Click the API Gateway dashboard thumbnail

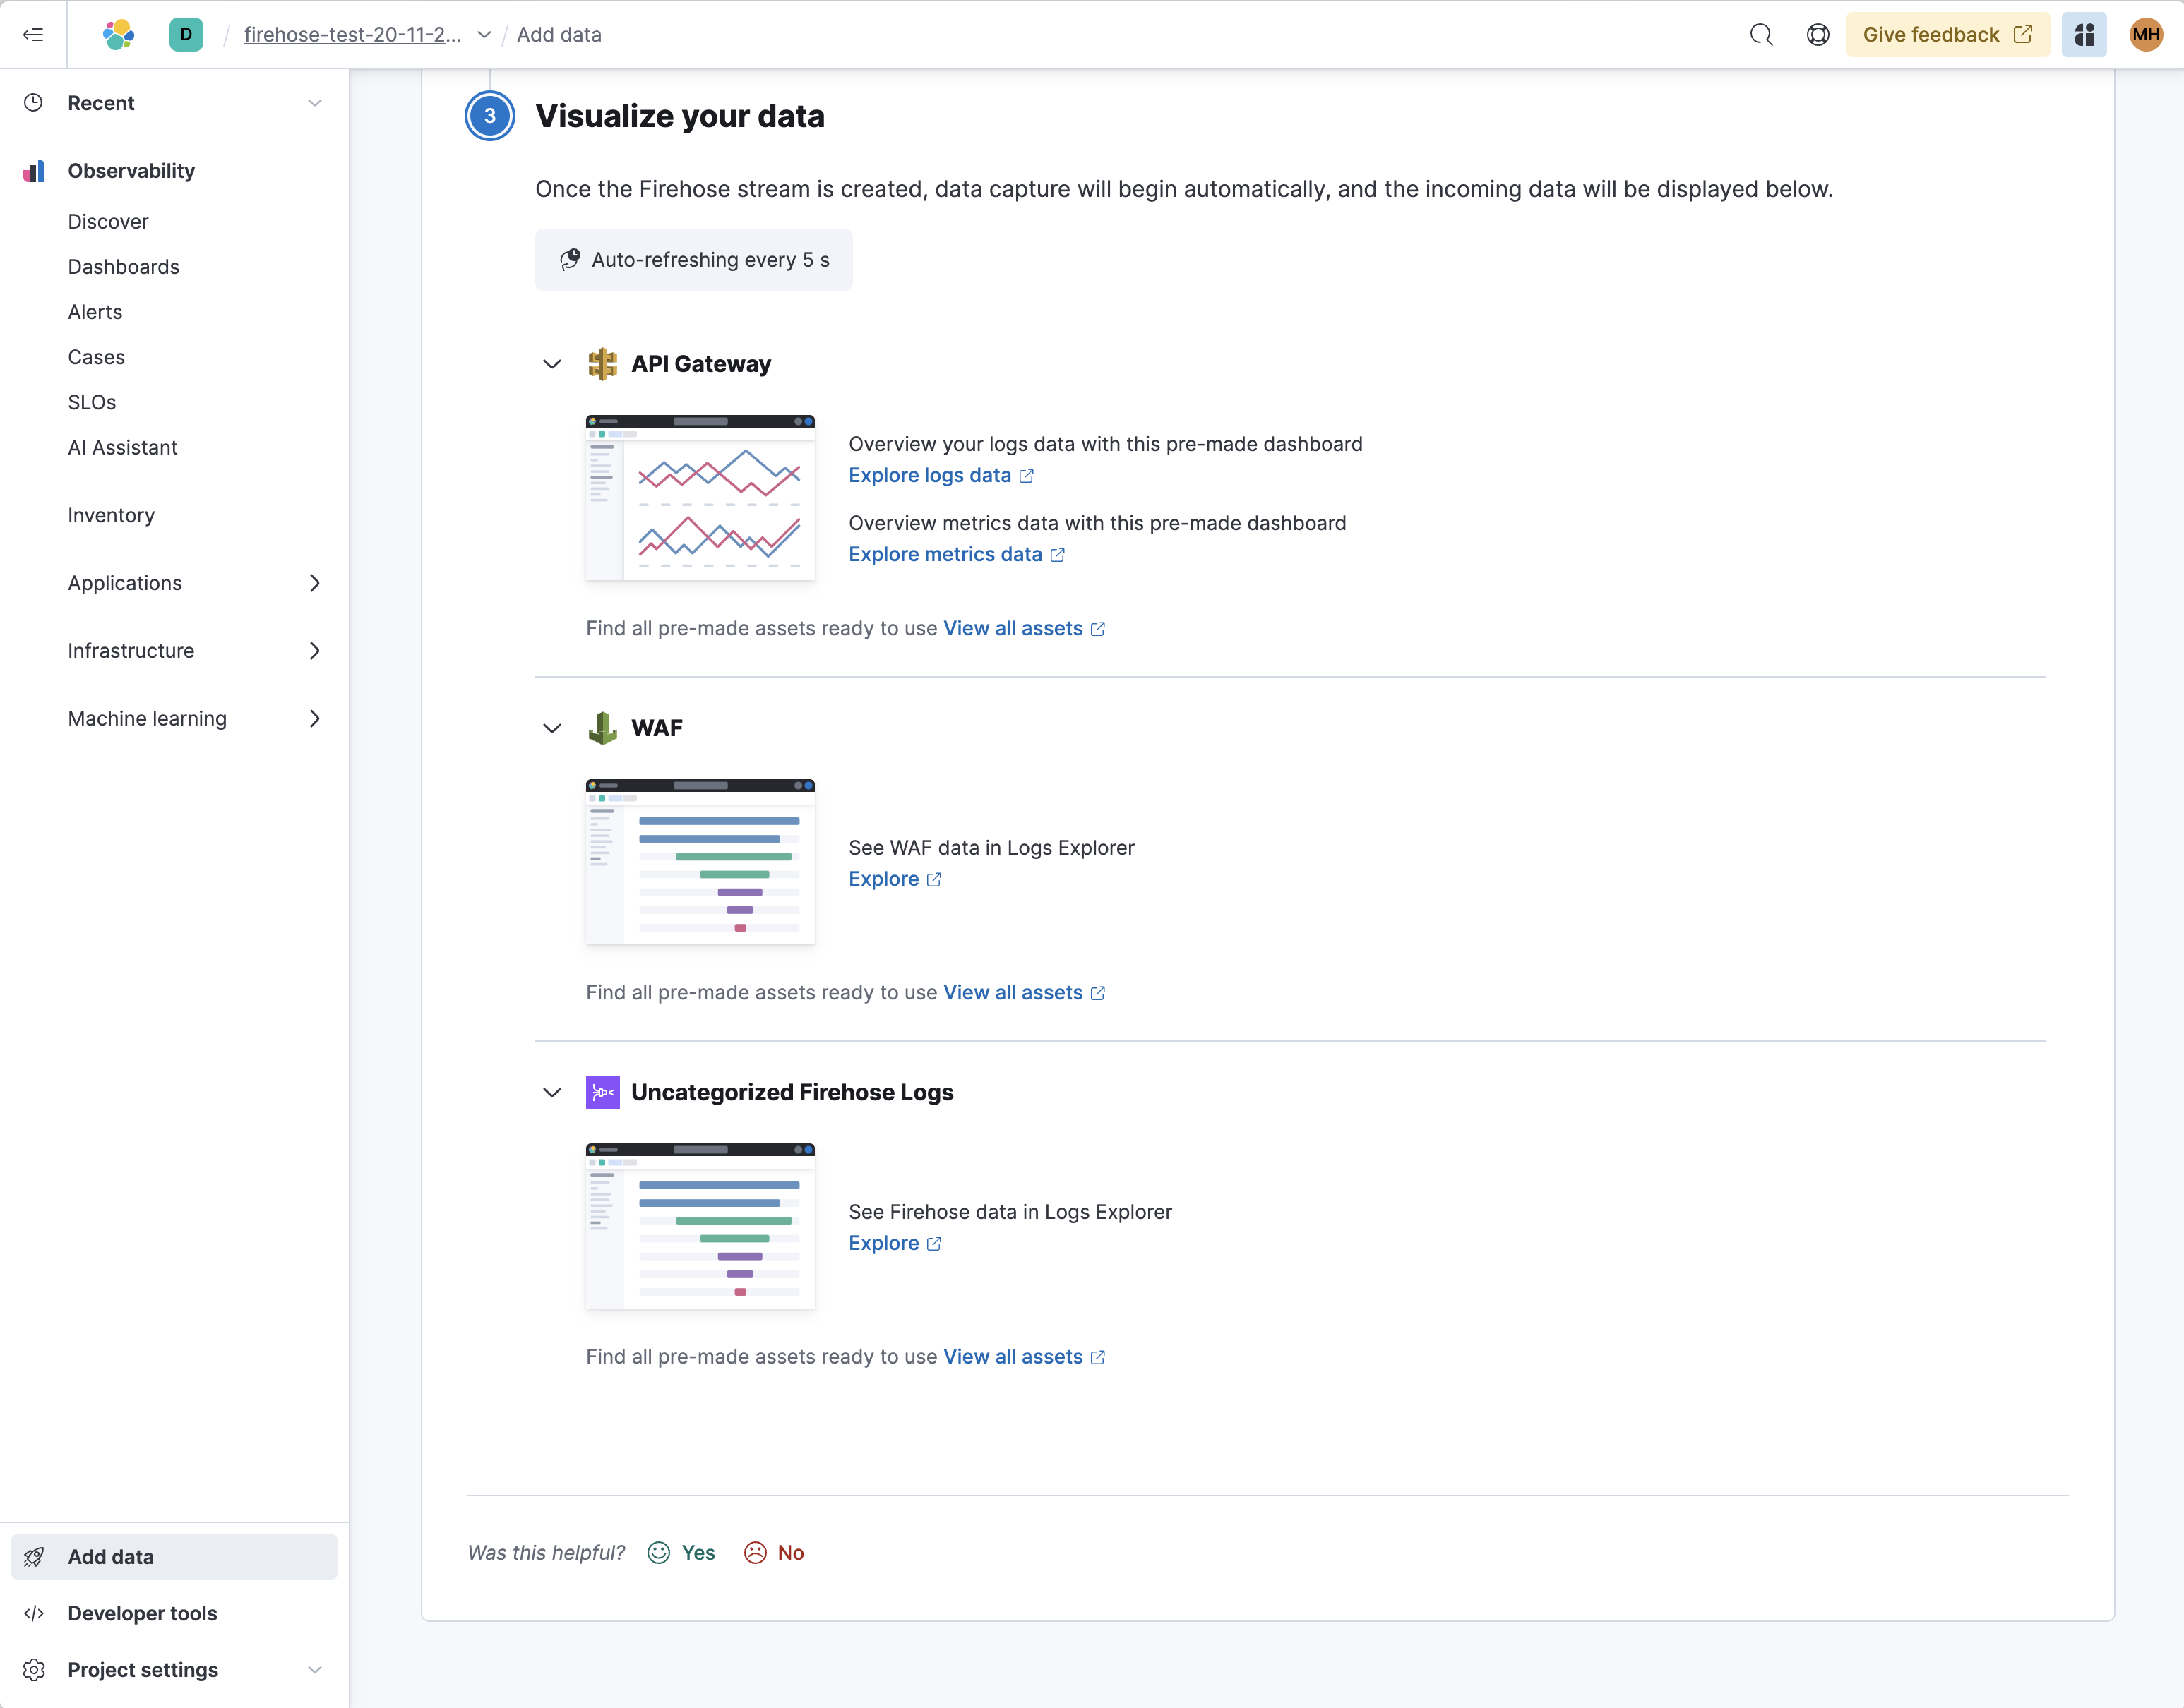coord(699,497)
